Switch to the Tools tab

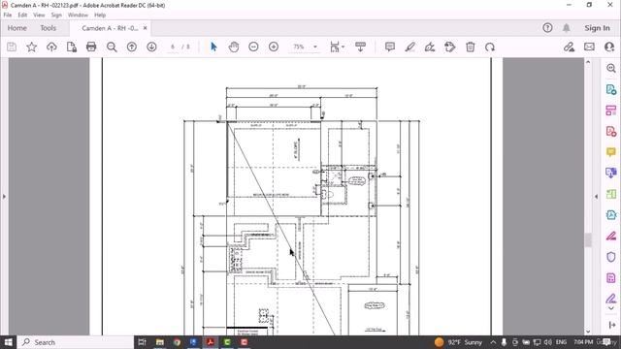(x=48, y=28)
